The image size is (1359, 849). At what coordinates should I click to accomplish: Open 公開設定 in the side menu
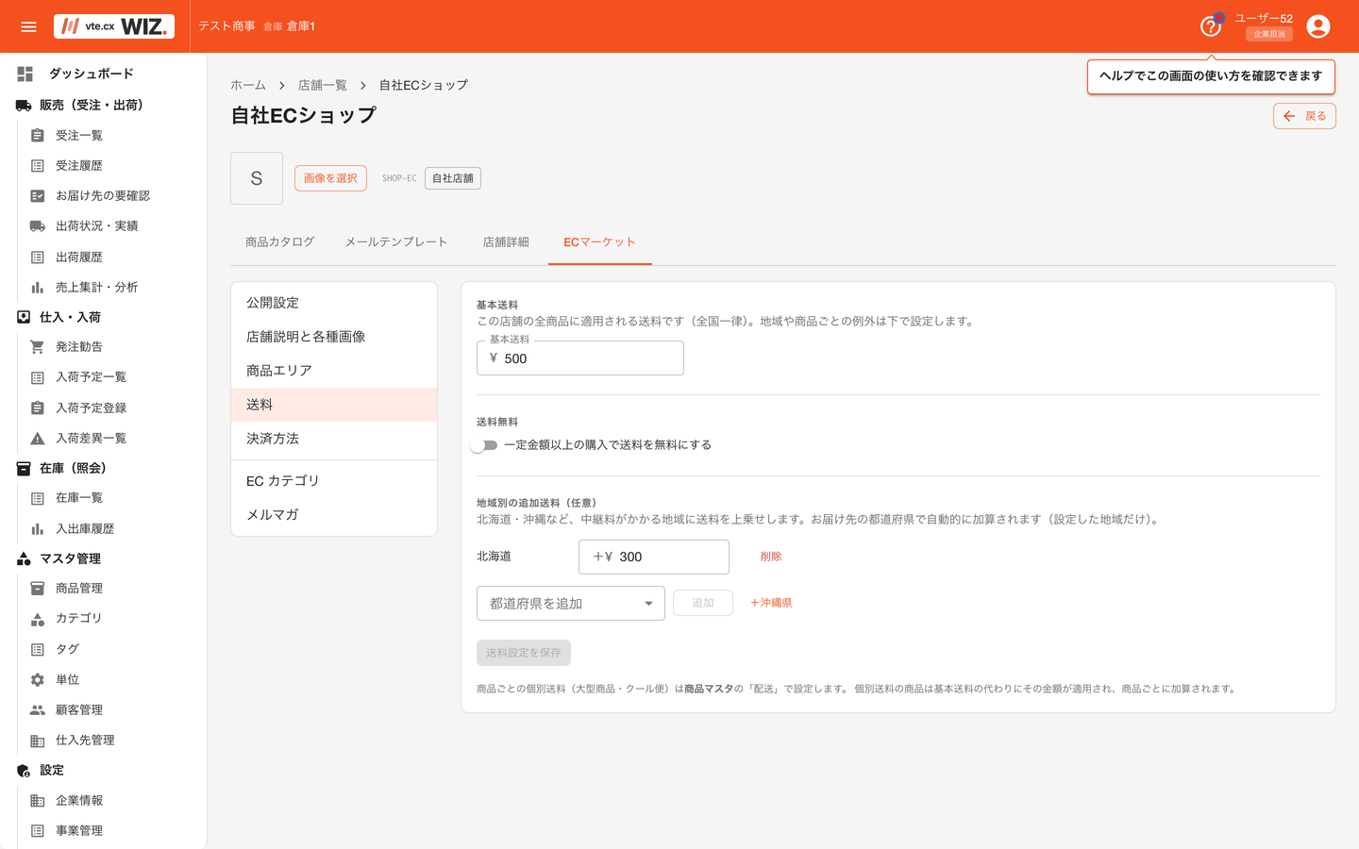click(x=334, y=303)
